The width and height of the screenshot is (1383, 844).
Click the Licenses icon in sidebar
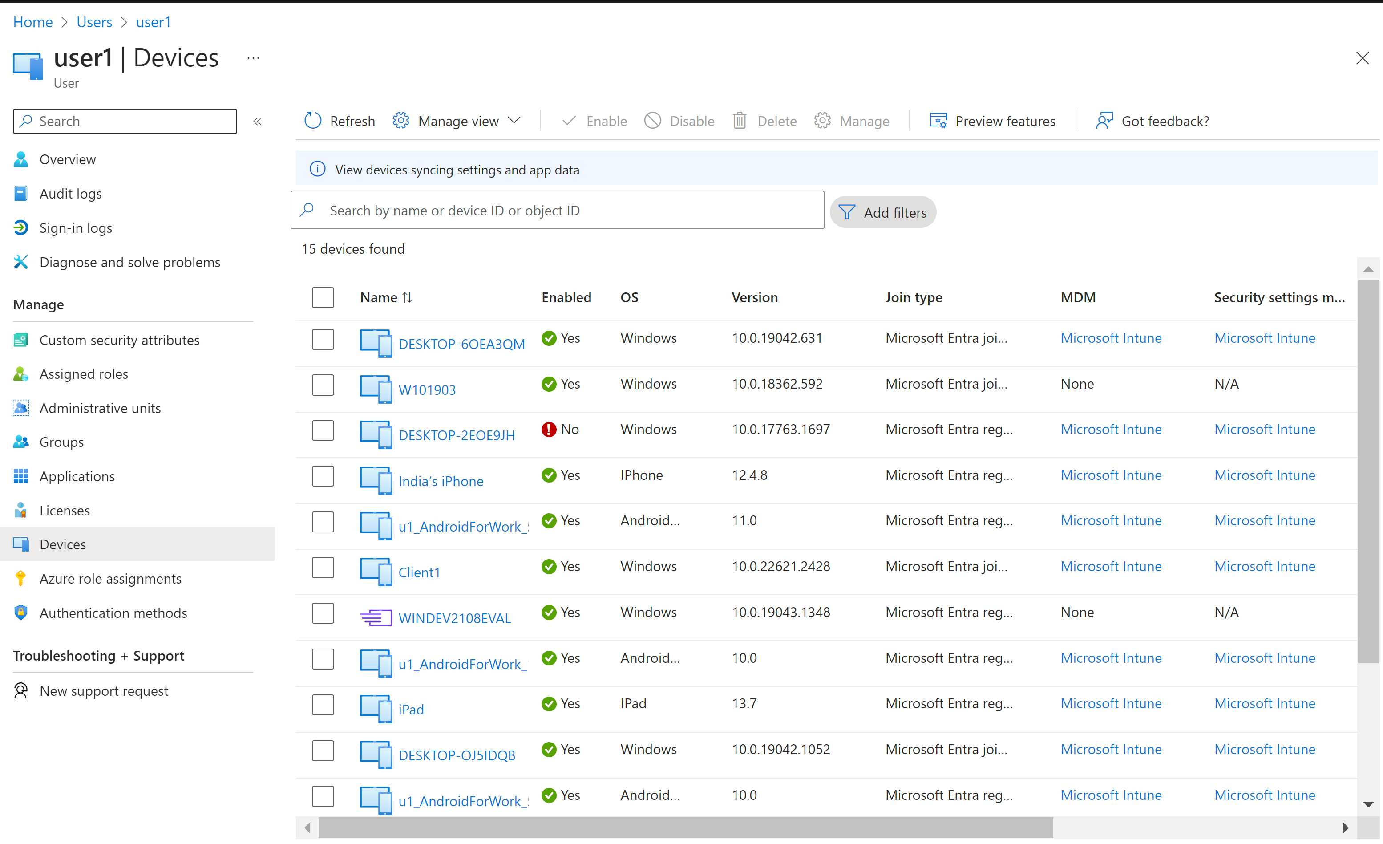pos(21,511)
